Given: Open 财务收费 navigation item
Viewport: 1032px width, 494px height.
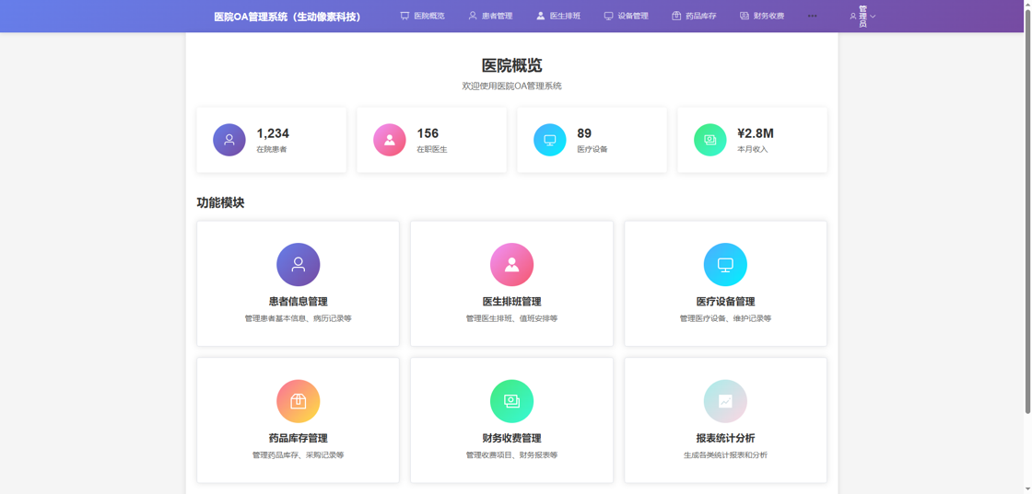Looking at the screenshot, I should pos(762,16).
